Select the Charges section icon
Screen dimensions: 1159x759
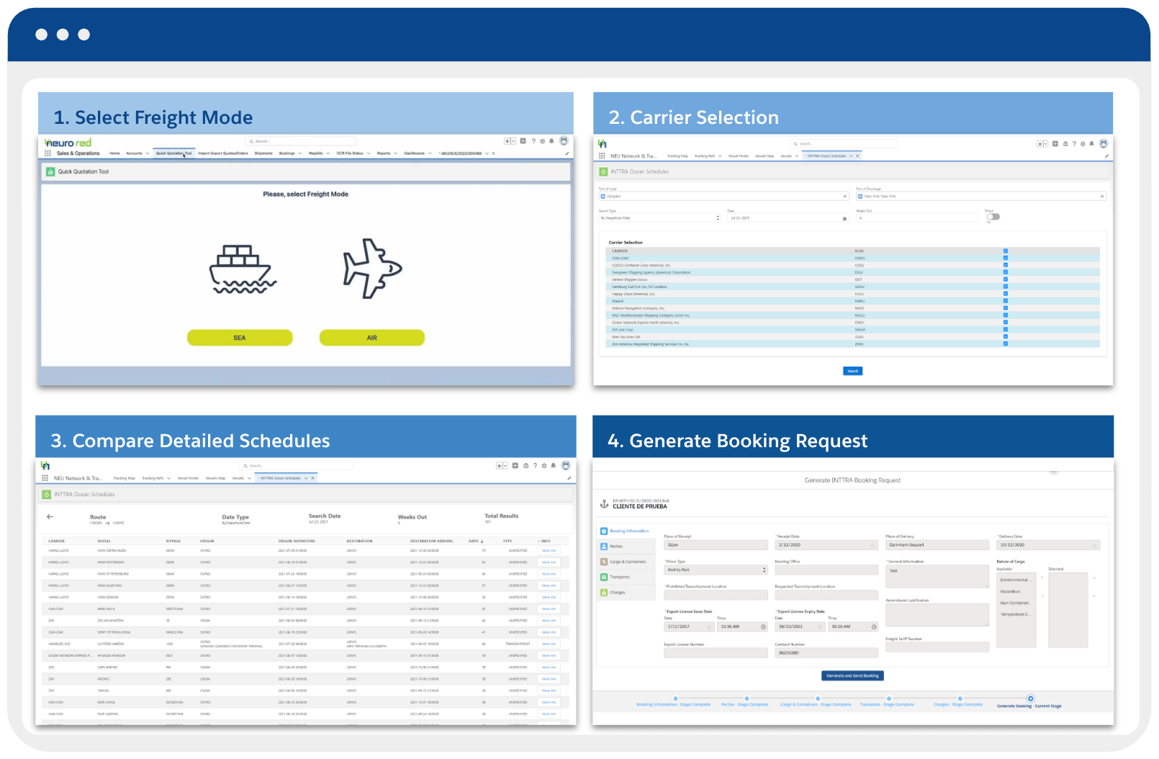coord(603,592)
